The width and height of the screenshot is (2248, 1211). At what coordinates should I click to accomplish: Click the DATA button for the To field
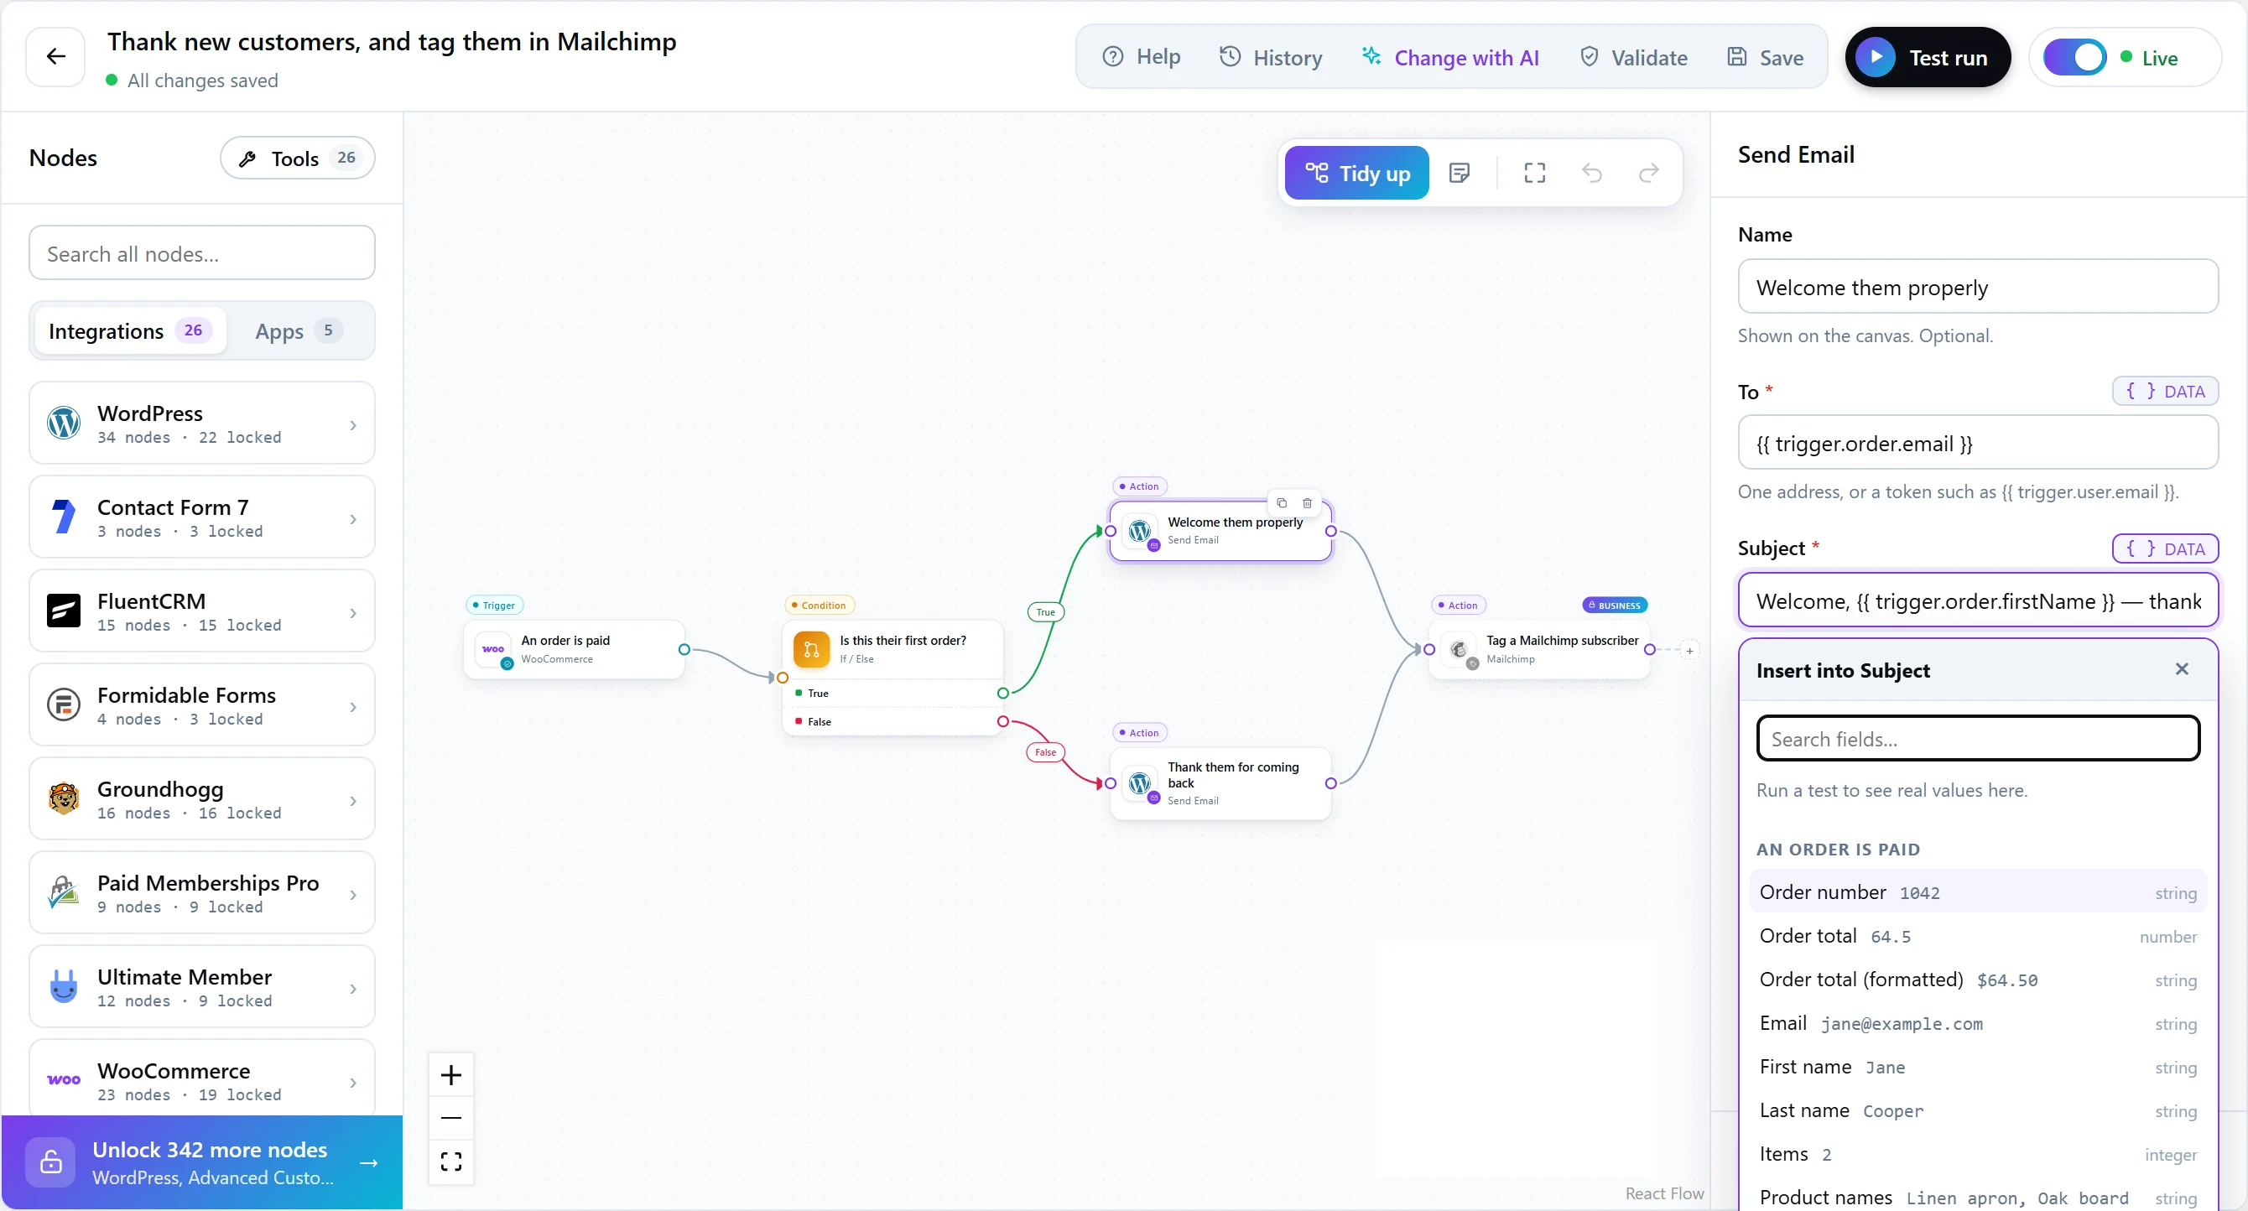tap(2165, 391)
